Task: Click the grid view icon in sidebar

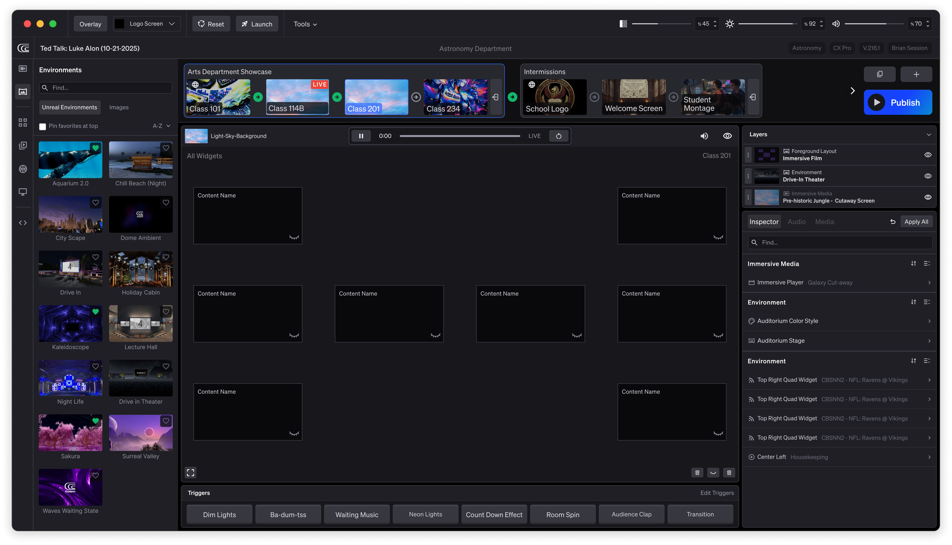Action: click(x=23, y=123)
